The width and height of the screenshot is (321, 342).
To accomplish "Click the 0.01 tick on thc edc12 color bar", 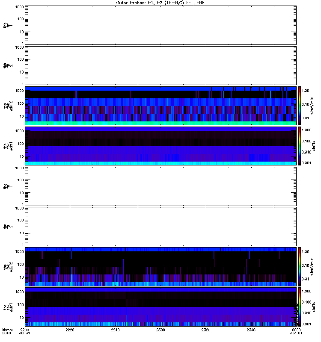I will (x=305, y=279).
